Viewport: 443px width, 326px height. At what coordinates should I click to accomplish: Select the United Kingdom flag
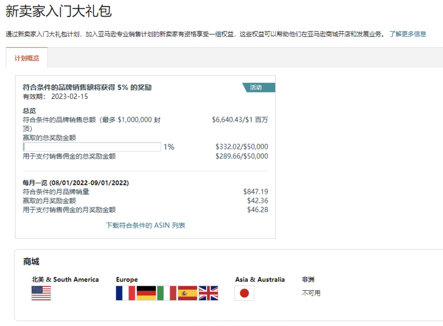point(208,293)
